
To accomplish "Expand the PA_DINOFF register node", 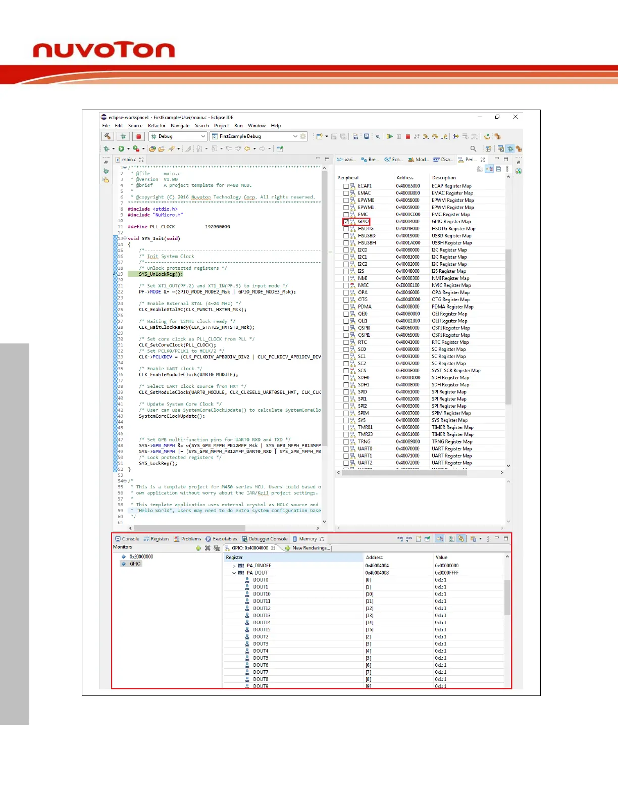I will click(x=234, y=566).
